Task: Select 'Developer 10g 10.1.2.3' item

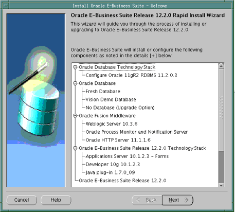Action: (x=113, y=164)
